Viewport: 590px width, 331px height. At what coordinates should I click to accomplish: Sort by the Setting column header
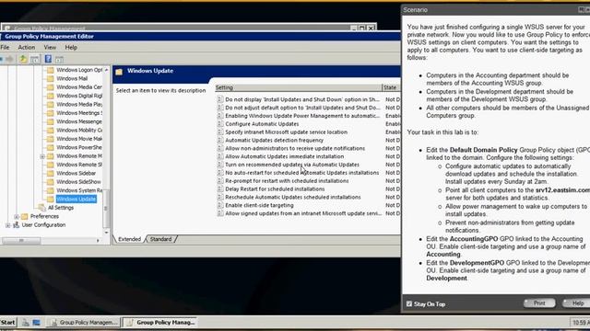point(298,87)
